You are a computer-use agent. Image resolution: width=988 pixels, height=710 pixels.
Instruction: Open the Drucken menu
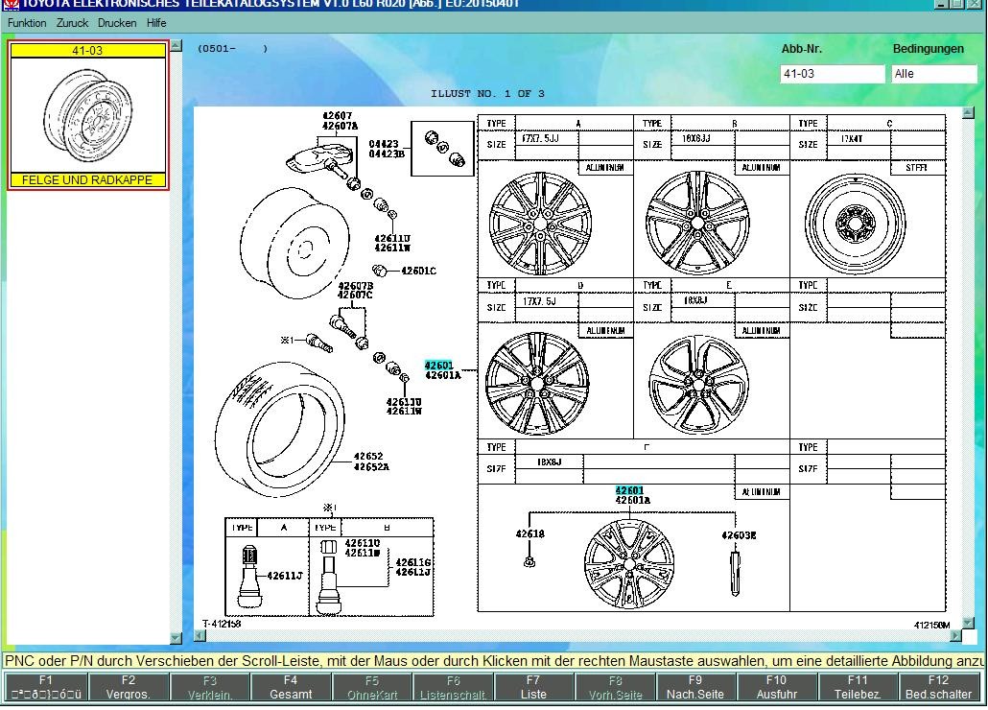[x=117, y=23]
